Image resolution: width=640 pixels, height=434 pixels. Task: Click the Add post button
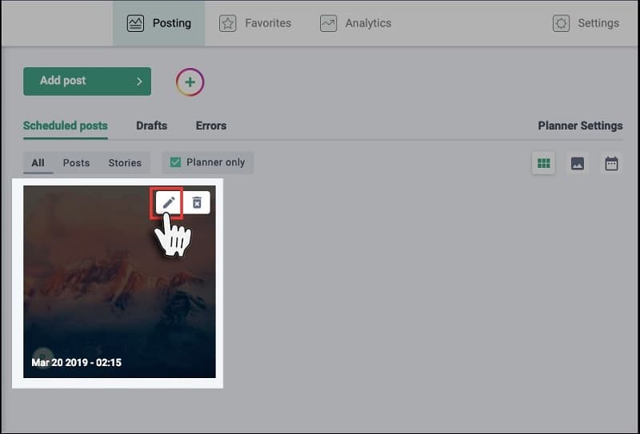[x=87, y=82]
